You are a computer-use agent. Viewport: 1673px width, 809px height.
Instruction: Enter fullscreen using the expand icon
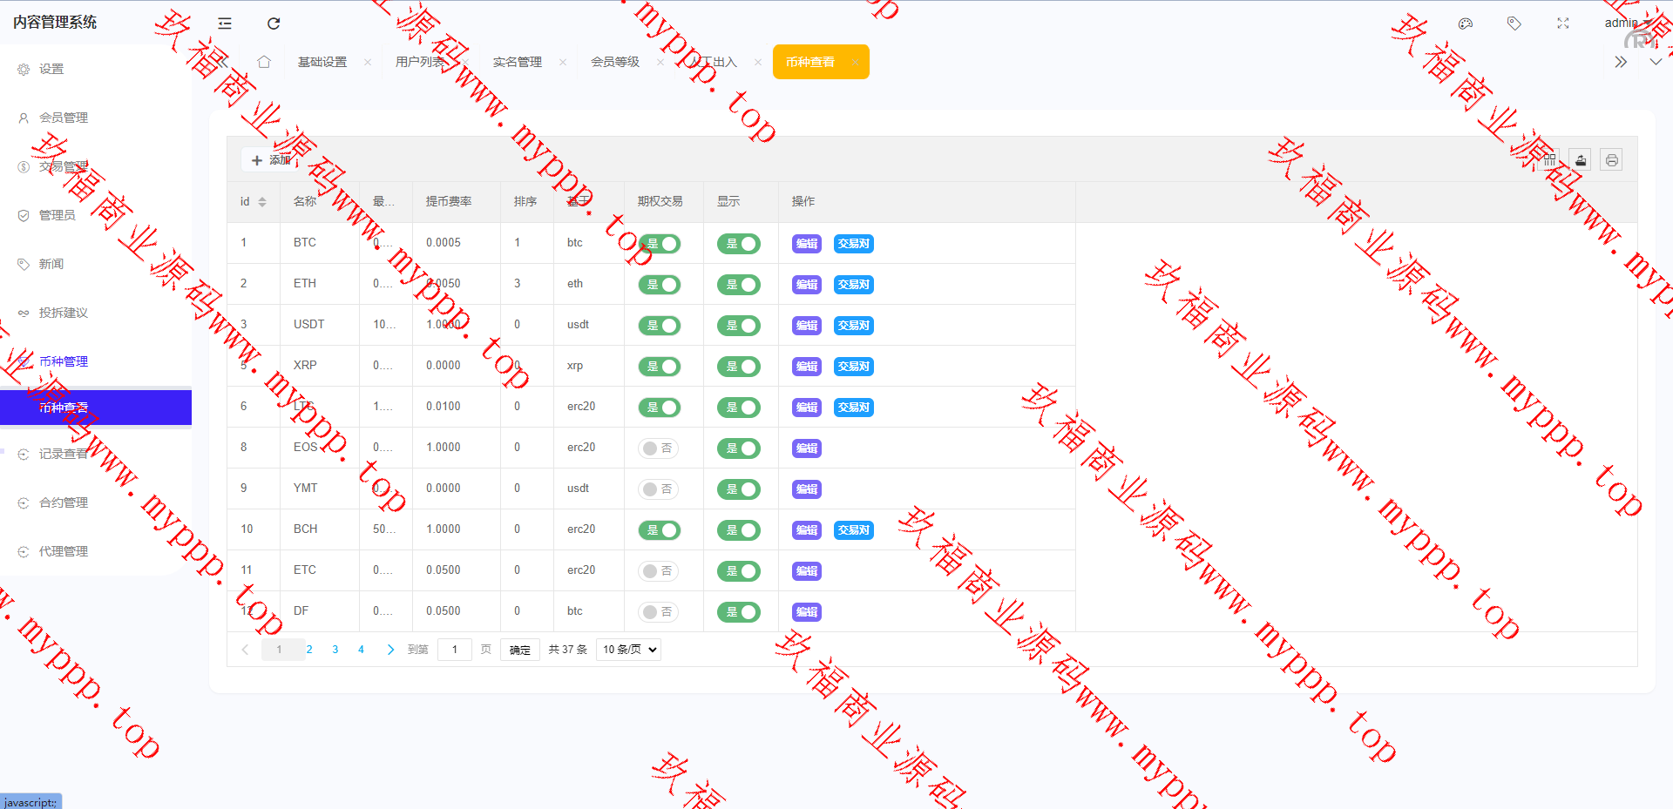pyautogui.click(x=1563, y=24)
